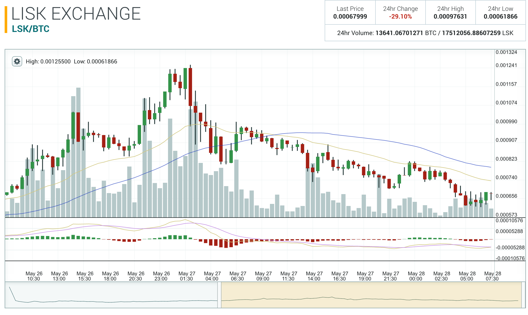Select Last Price value 0.00067999

pos(350,16)
